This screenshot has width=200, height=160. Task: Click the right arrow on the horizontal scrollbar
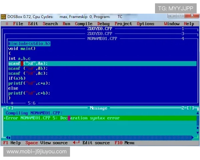(192, 137)
